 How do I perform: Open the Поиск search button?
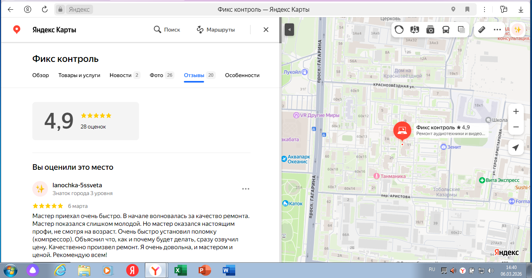167,30
